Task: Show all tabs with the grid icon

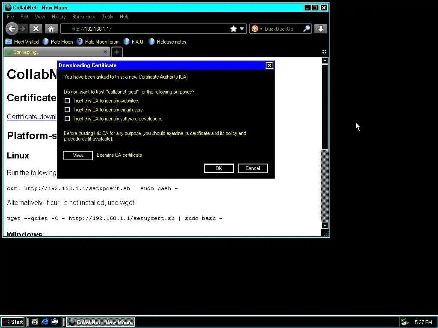Action: pyautogui.click(x=324, y=52)
